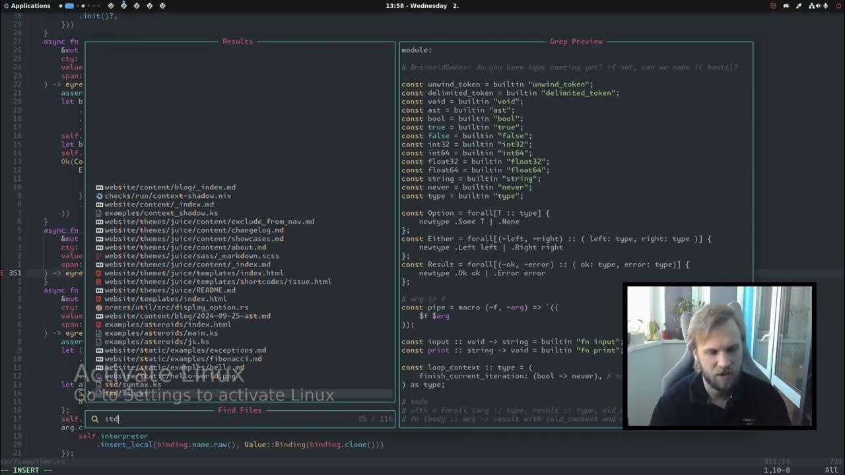Screen dimensions: 845x475
Task: Click HTML icon of asteroids/index.html
Action: pyautogui.click(x=99, y=325)
